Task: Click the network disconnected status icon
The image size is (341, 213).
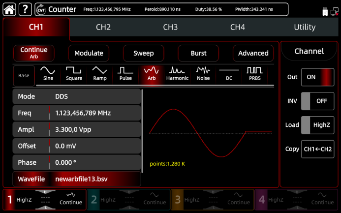Action: click(335, 11)
